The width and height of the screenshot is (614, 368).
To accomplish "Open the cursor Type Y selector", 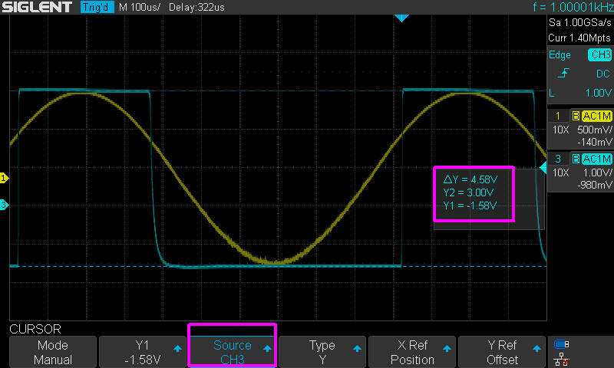I will click(322, 352).
